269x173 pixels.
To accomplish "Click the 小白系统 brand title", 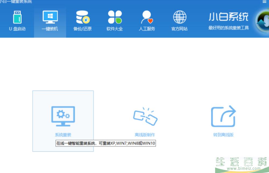I will coord(229,17).
